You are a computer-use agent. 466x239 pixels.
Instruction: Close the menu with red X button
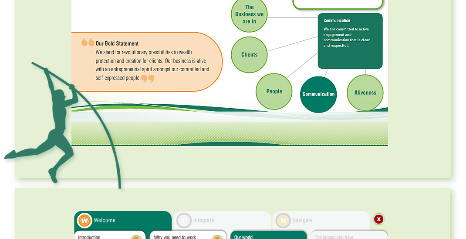point(378,219)
